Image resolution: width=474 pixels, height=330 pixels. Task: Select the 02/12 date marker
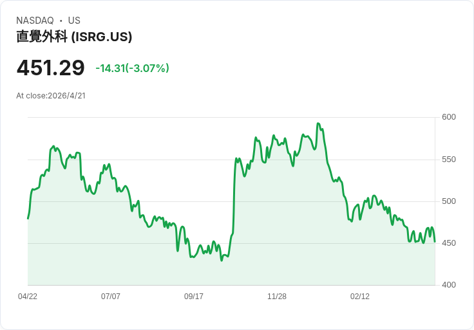[360, 297]
